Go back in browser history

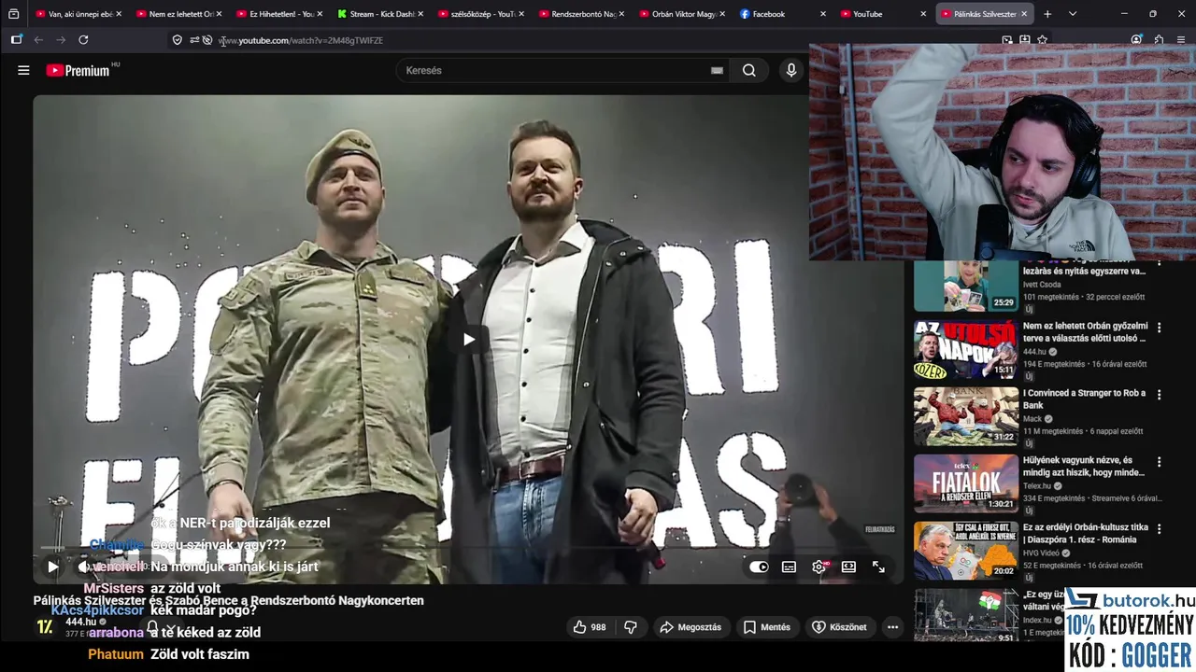[x=38, y=40]
